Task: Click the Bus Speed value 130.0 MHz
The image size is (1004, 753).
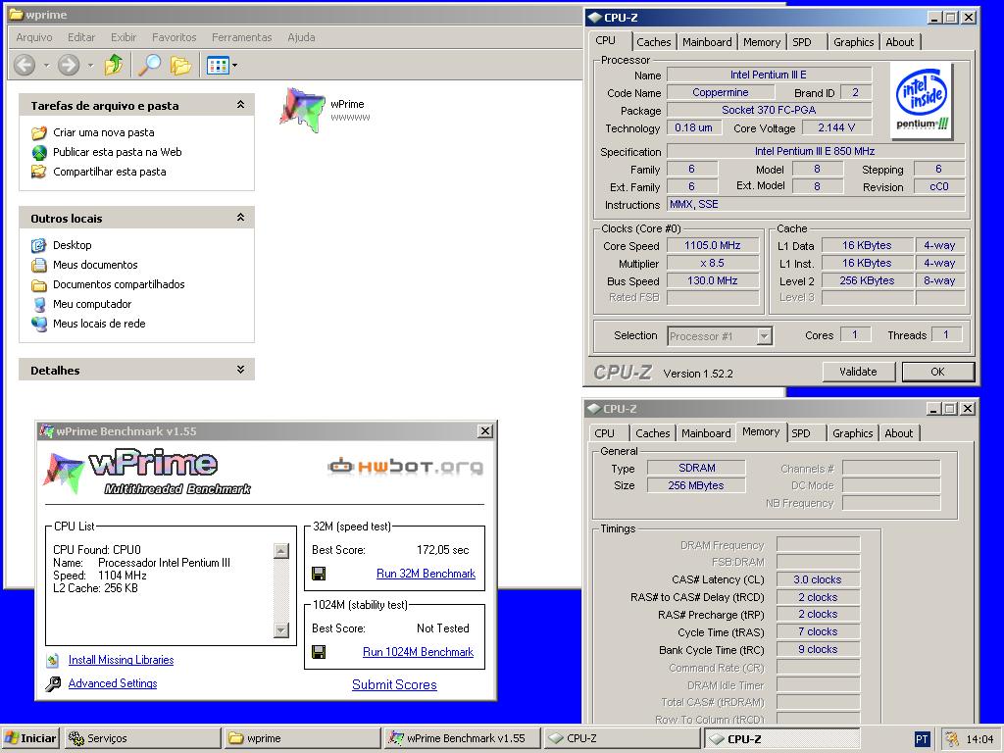Action: [713, 280]
